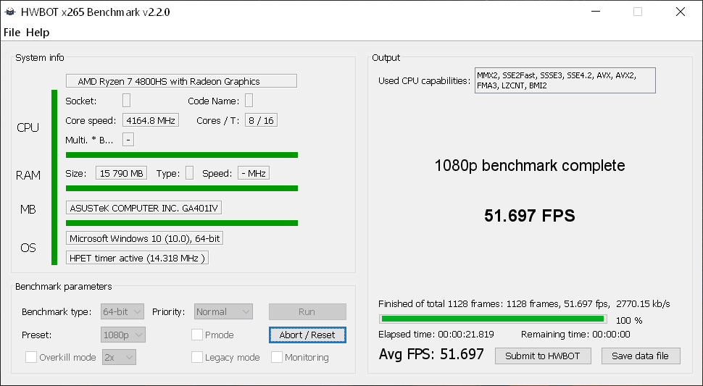Image resolution: width=703 pixels, height=386 pixels.
Task: Click the benchmark progress bar at 100 %
Action: pyautogui.click(x=493, y=319)
